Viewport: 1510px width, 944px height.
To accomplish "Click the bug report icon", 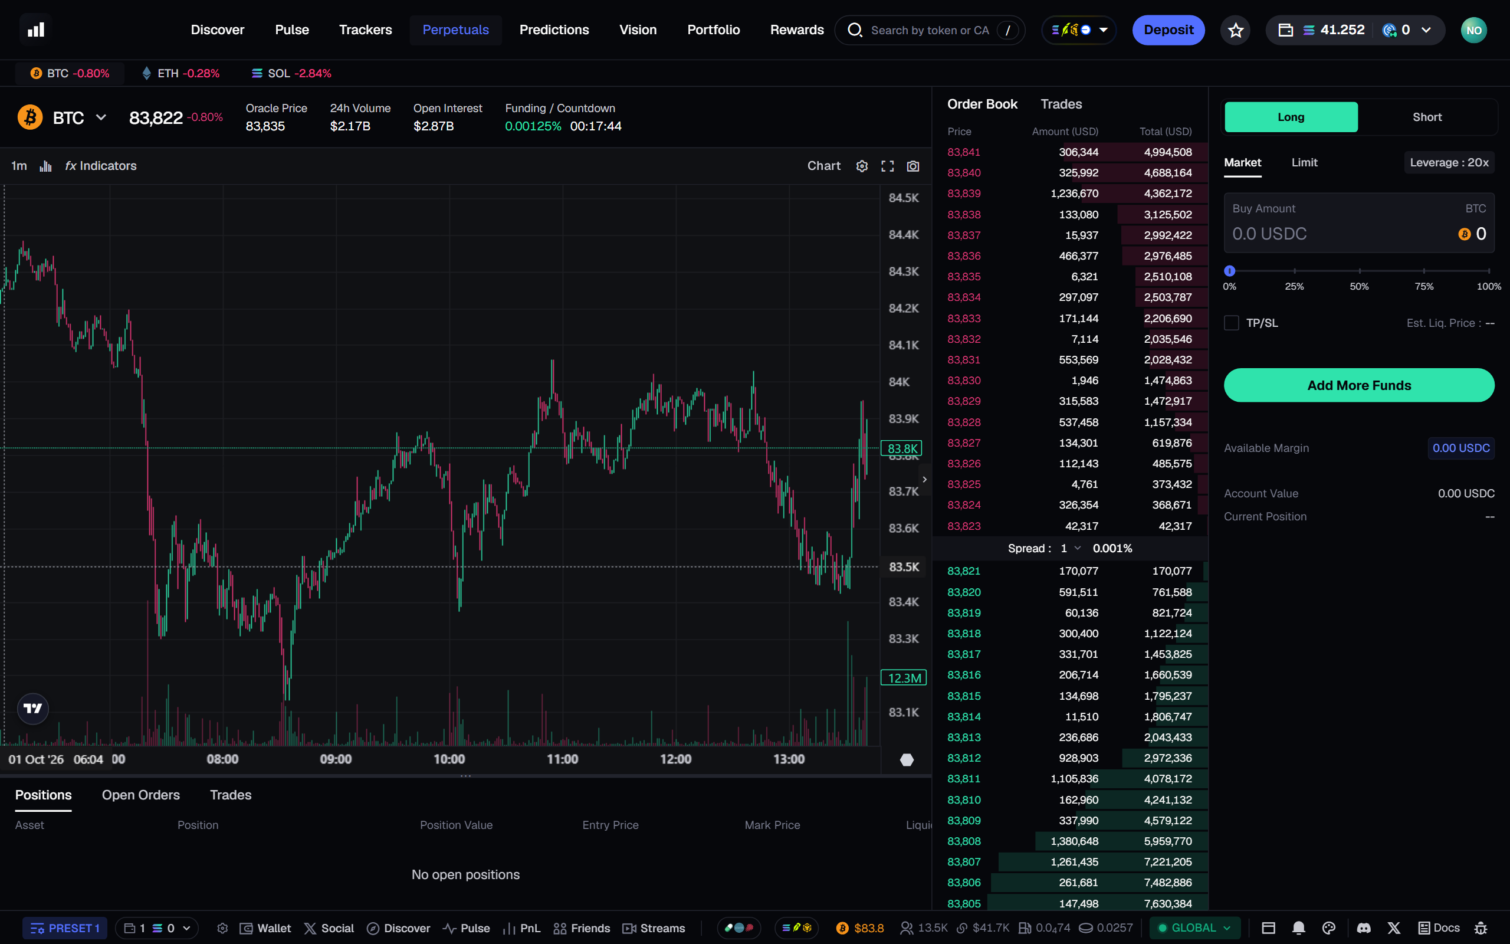I will (1481, 927).
